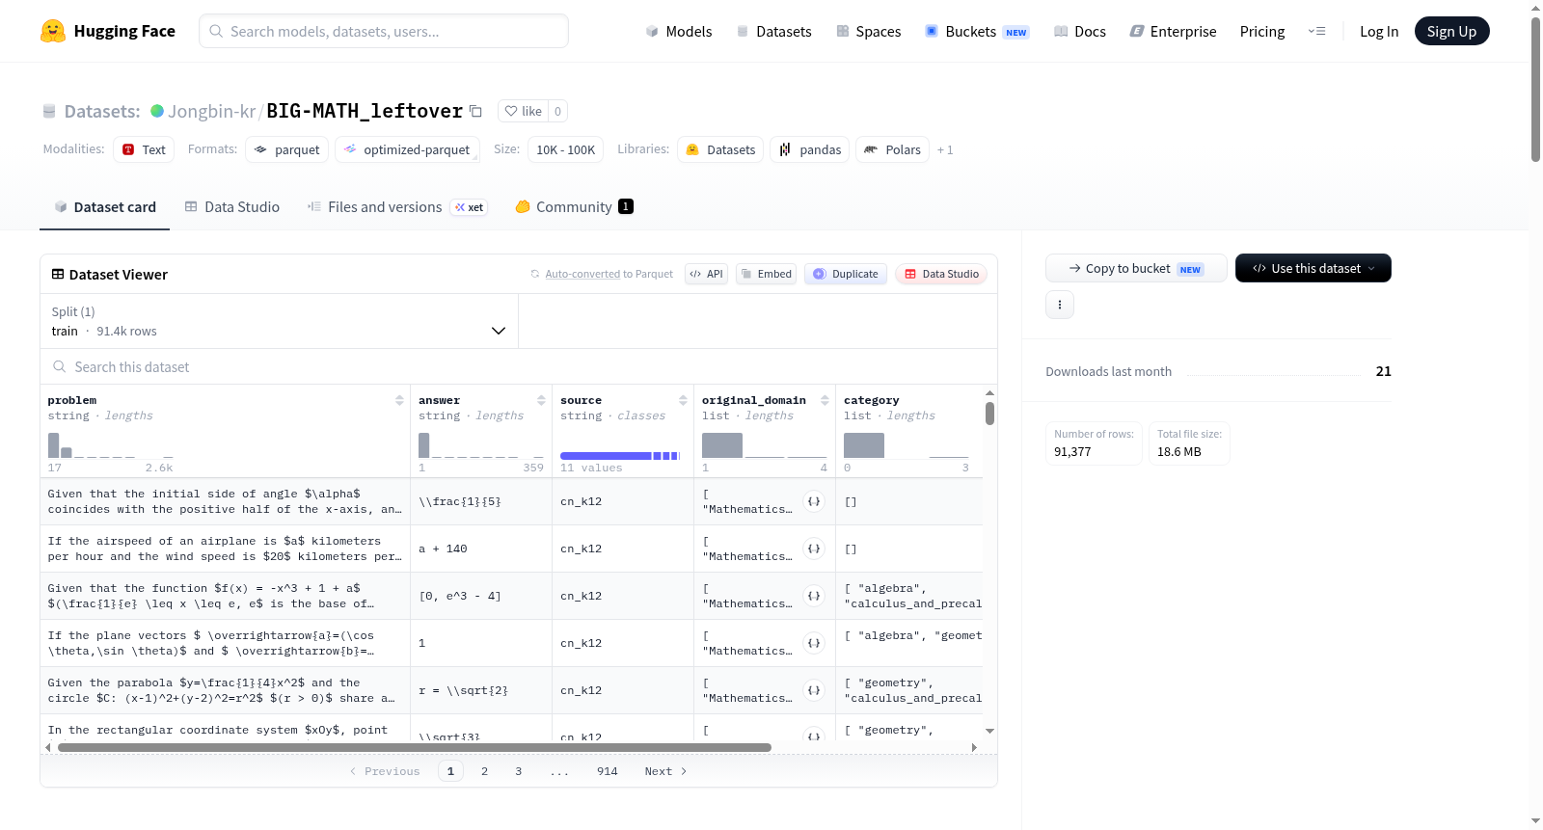The width and height of the screenshot is (1543, 830).
Task: Open Enterprise in the navigation
Action: click(1173, 31)
